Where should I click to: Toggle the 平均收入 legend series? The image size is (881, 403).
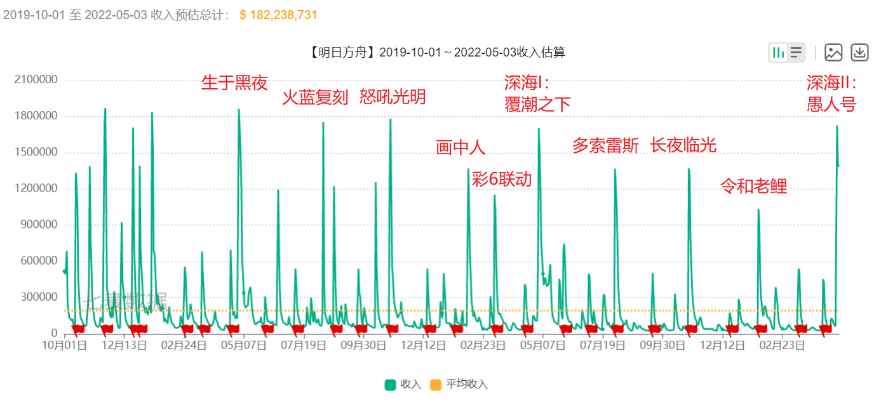459,385
